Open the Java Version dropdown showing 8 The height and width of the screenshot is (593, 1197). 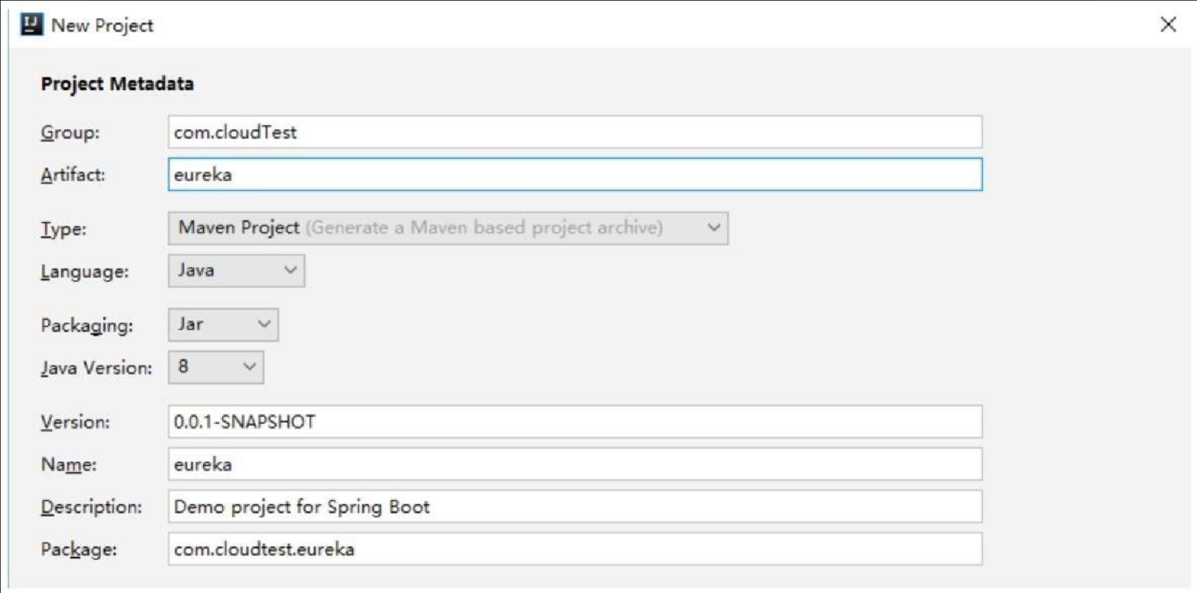pyautogui.click(x=216, y=367)
